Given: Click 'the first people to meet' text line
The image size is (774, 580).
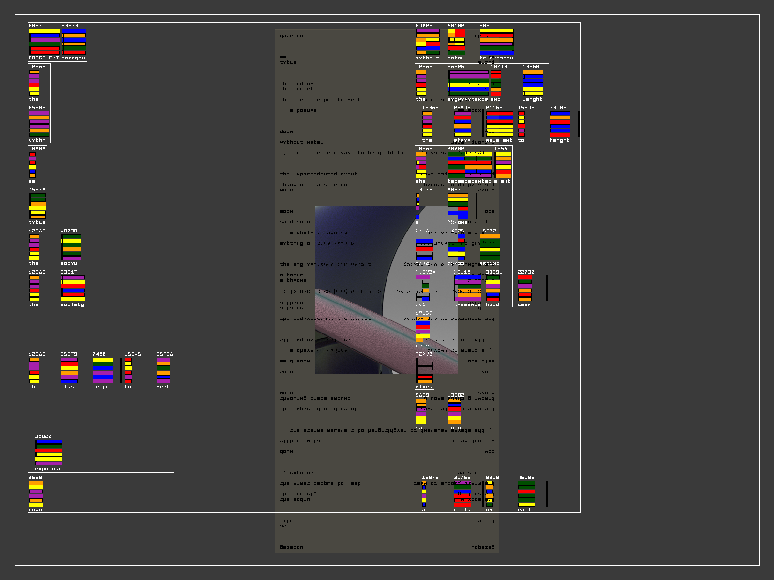Looking at the screenshot, I should click(x=320, y=100).
